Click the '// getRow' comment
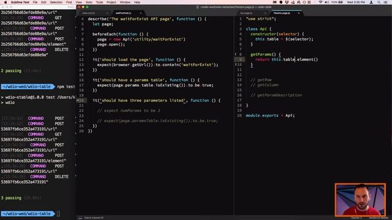This screenshot has height=220, width=392. [x=261, y=80]
